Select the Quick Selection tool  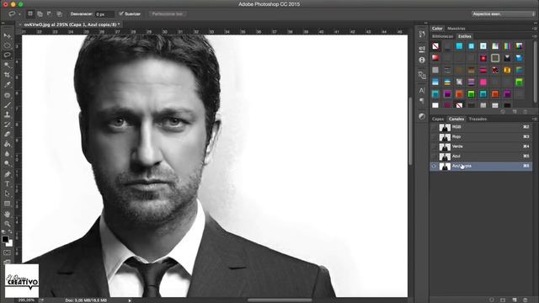coord(7,65)
